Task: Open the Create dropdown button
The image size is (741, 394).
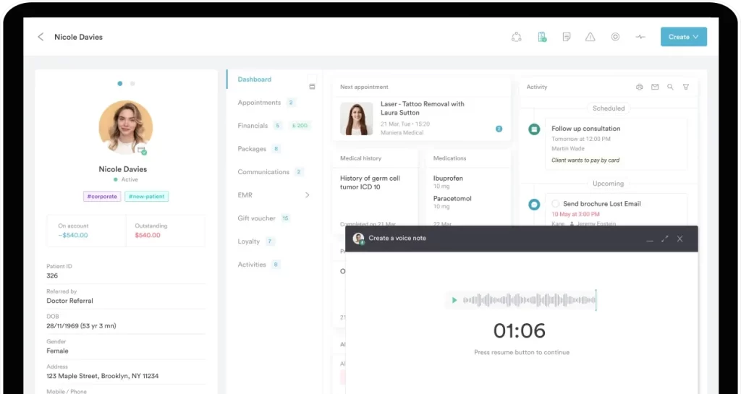Action: [x=683, y=37]
